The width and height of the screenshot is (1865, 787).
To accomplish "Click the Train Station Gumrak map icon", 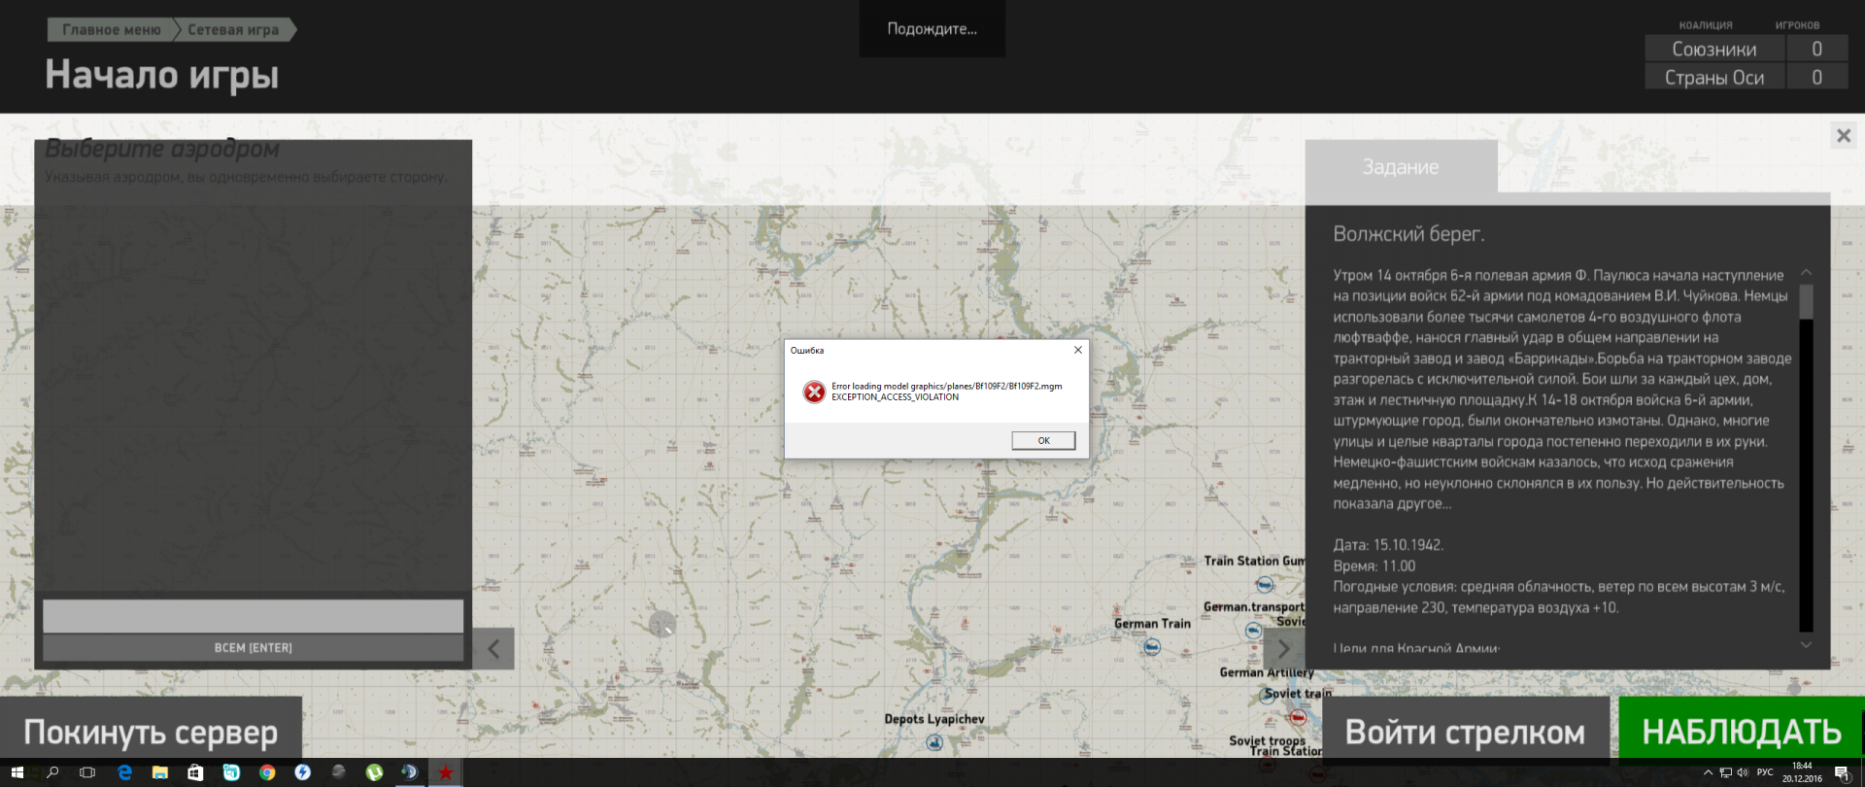I will (x=1264, y=584).
